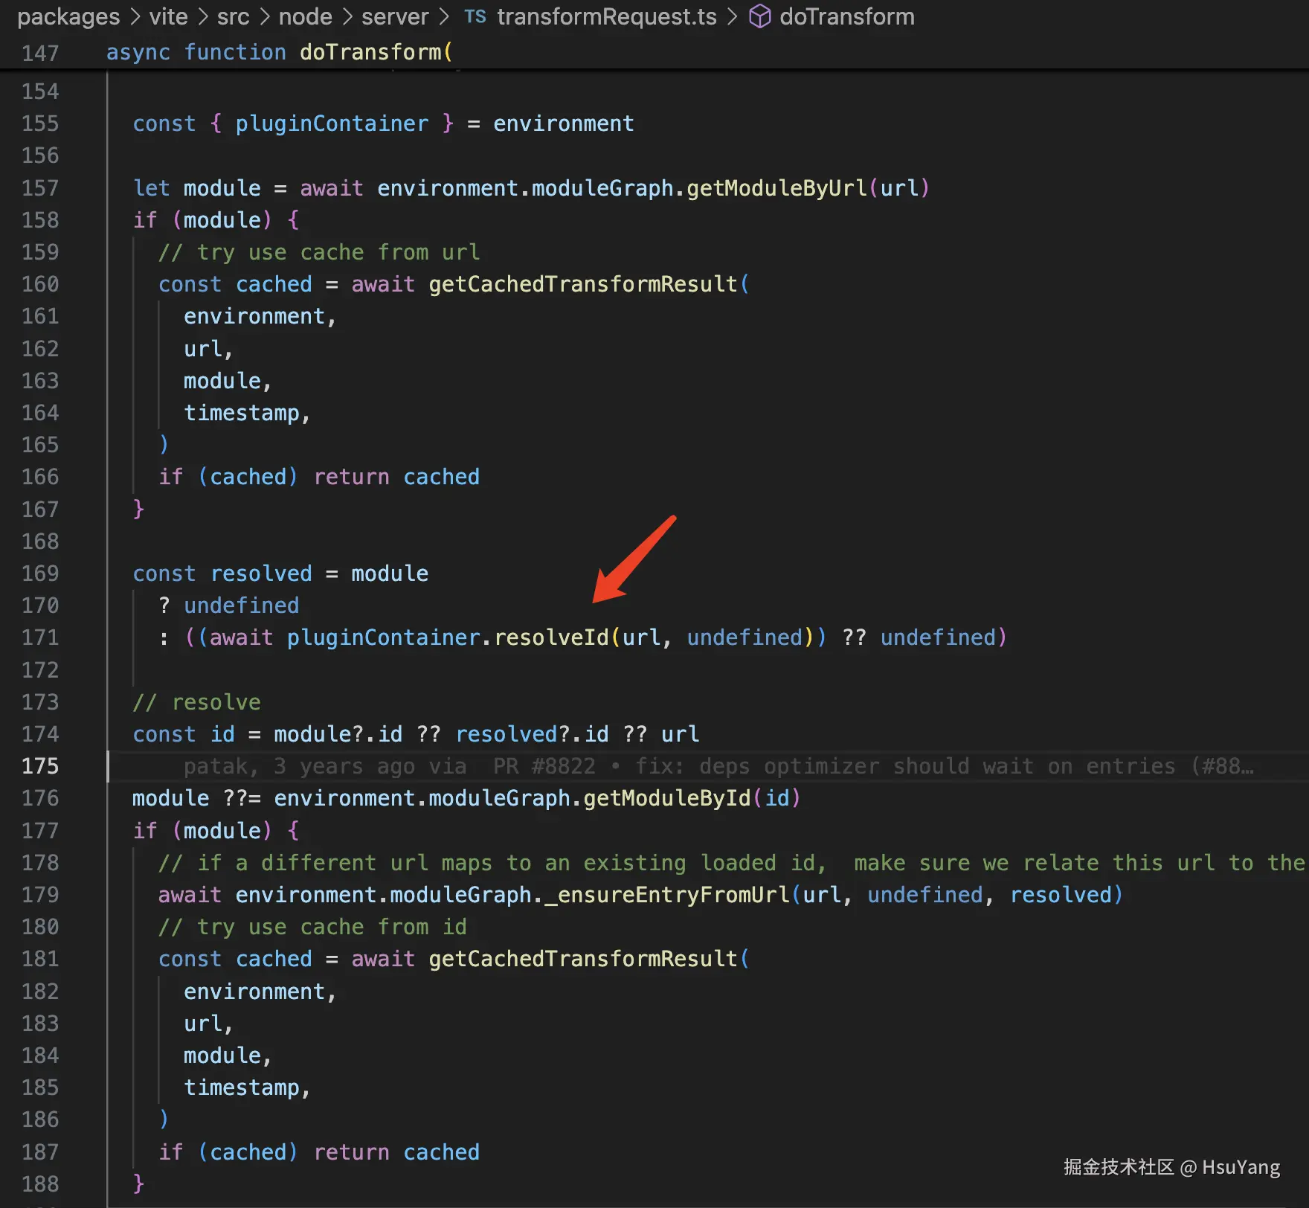This screenshot has height=1208, width=1309.
Task: Click line number 174 in the gutter
Action: point(40,734)
